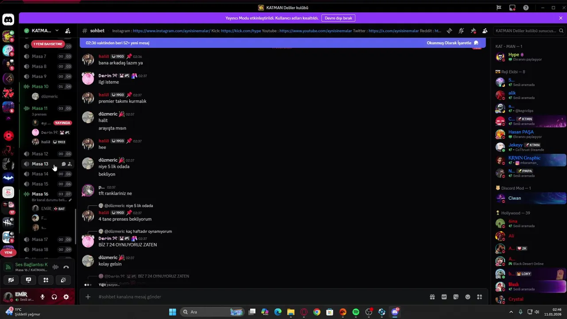Toggle noise suppression waveform icon

pos(55,267)
